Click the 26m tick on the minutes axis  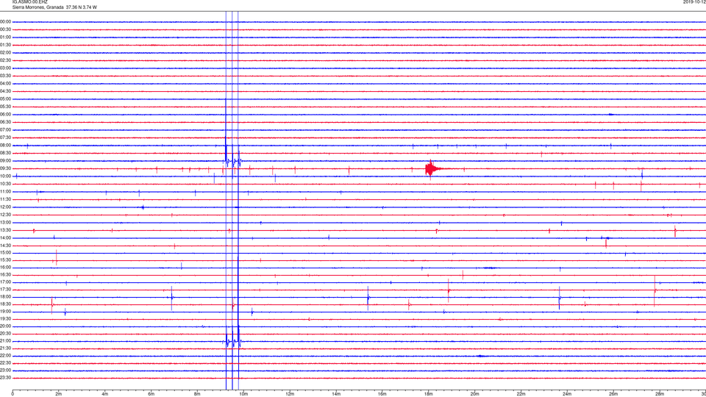tap(613, 394)
